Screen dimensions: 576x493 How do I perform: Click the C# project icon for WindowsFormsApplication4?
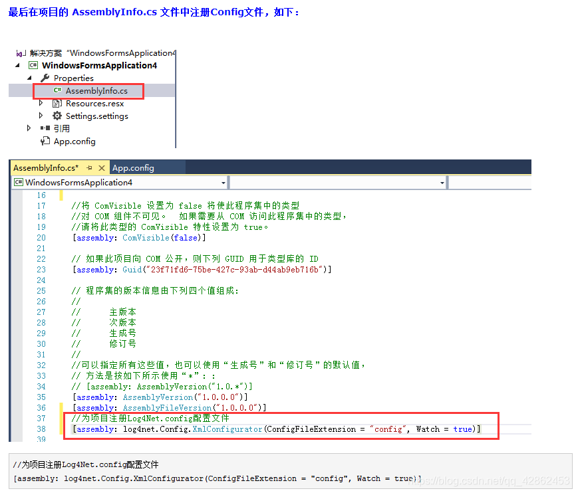click(33, 65)
